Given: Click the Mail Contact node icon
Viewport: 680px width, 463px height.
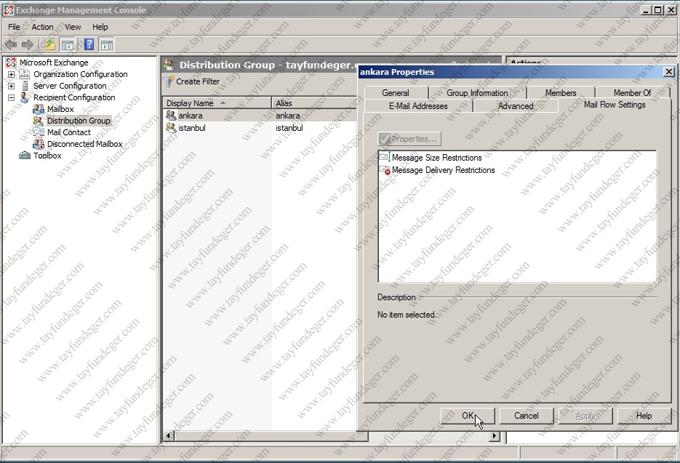Looking at the screenshot, I should click(x=39, y=132).
